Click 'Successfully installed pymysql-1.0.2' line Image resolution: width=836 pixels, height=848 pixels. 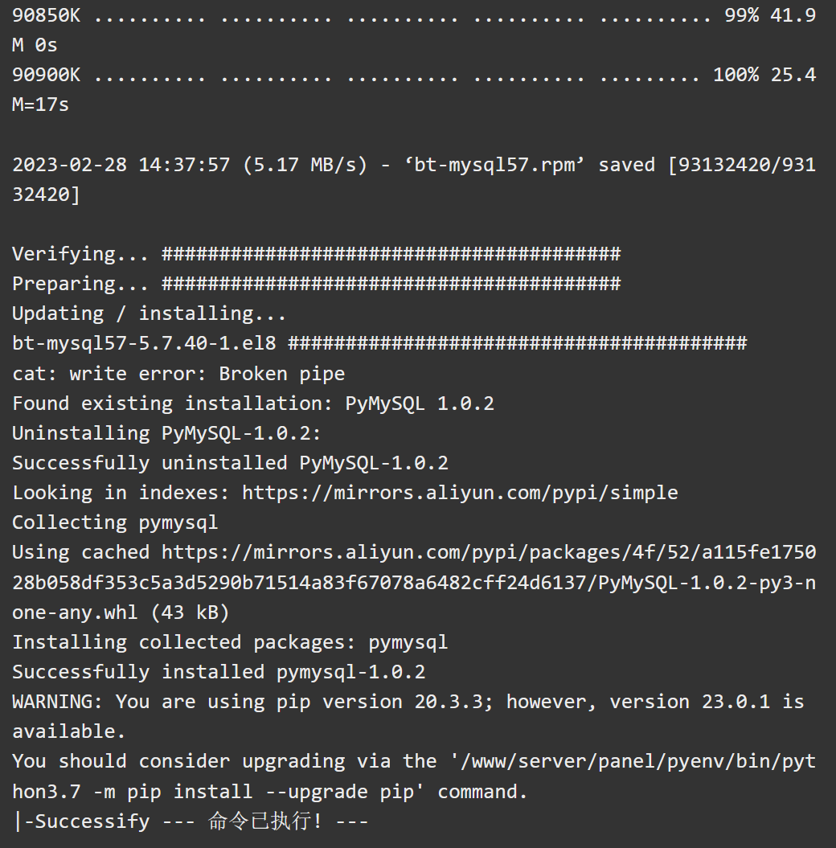(219, 672)
